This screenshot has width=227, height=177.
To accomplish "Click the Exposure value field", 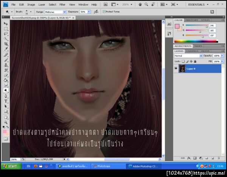I will point(83,12).
